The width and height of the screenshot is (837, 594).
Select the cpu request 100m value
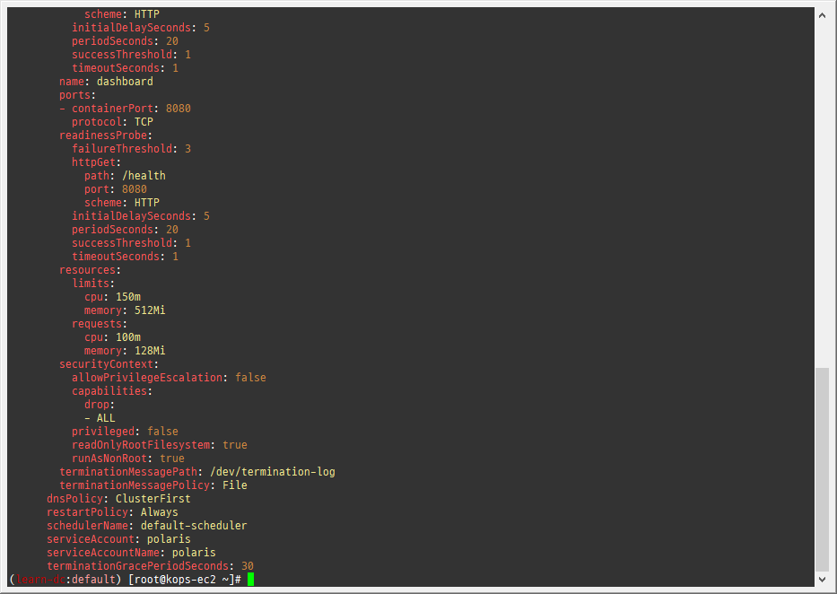pos(129,336)
